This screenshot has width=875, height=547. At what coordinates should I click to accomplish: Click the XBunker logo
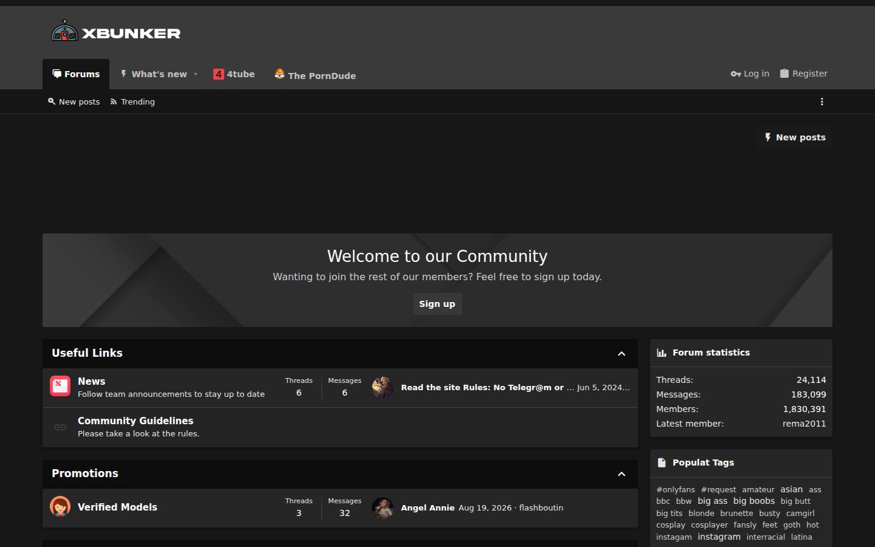click(116, 32)
